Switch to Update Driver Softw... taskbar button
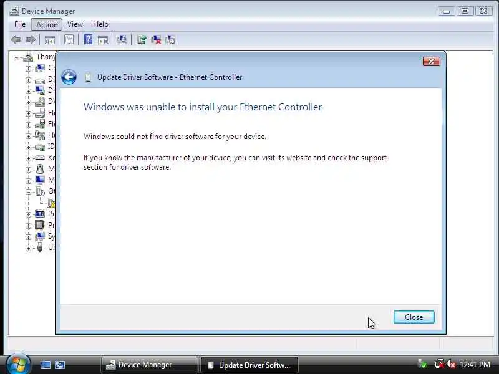 [x=249, y=365]
